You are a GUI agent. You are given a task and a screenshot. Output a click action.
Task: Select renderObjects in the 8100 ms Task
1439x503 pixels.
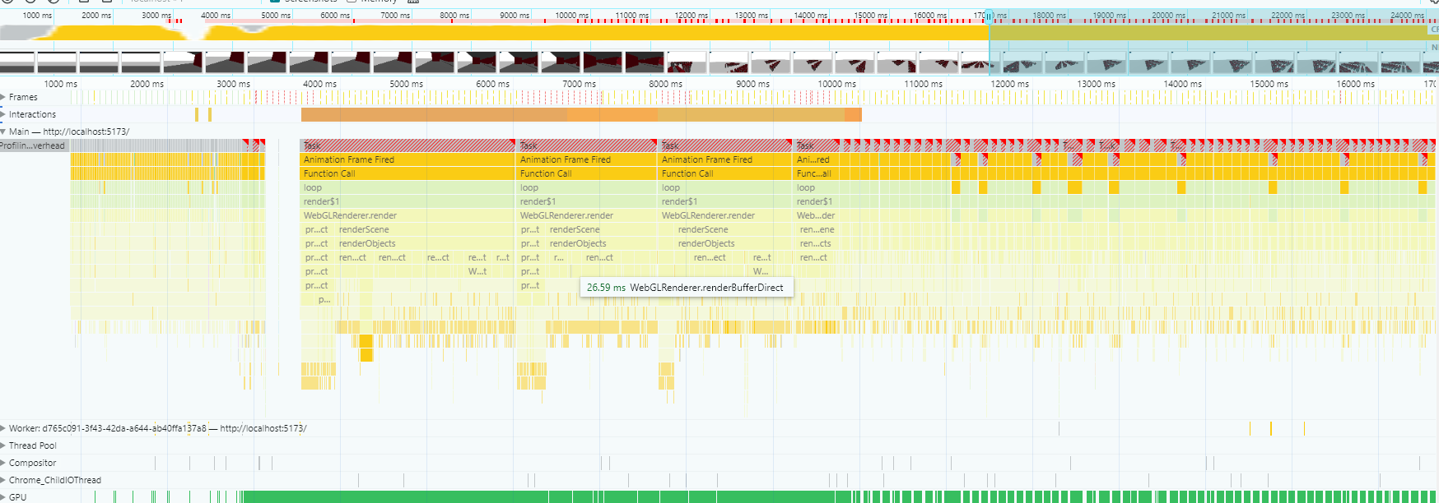(733, 243)
